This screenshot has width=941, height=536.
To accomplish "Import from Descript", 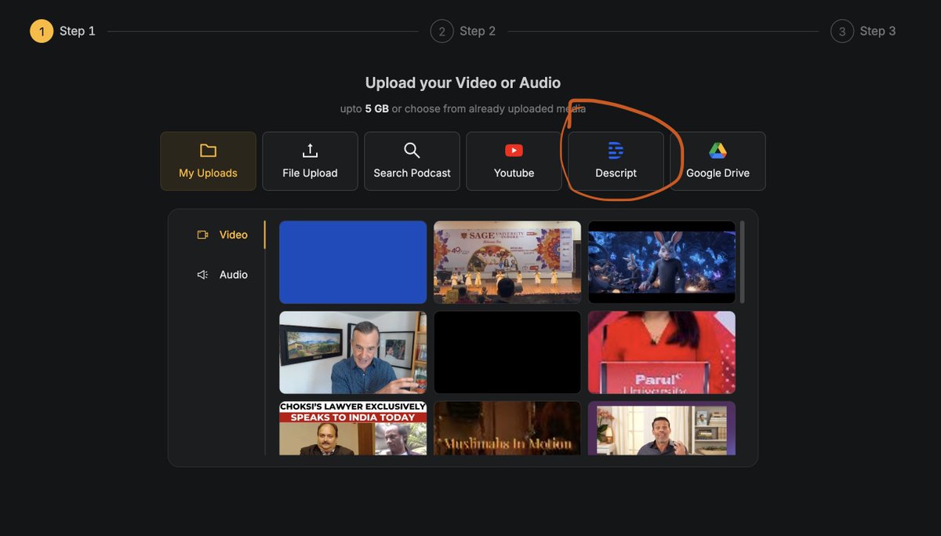I will 616,161.
